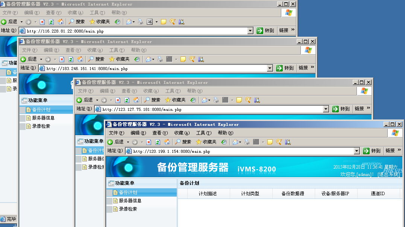Expand Back history arrow in 120.199.1.154 window

[128, 142]
